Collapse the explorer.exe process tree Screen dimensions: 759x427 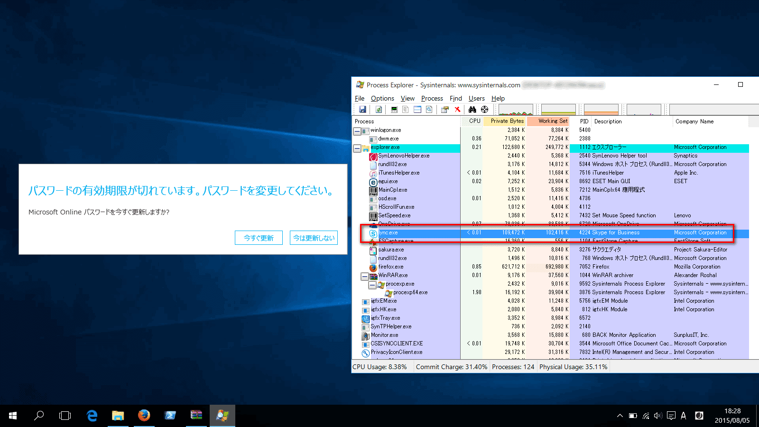click(357, 148)
